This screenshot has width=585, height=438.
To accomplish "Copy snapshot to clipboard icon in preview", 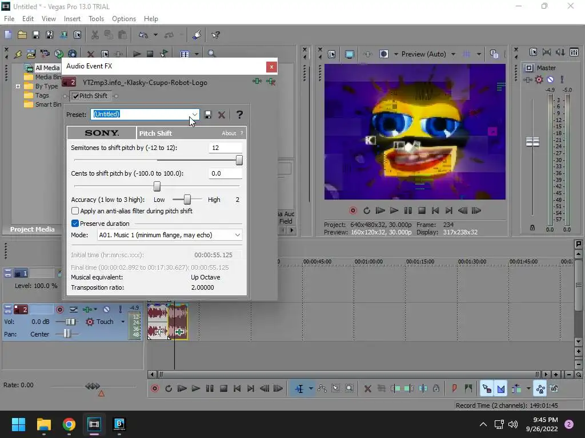I will click(x=494, y=54).
